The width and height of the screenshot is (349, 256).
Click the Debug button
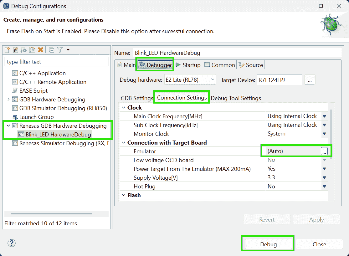(268, 244)
